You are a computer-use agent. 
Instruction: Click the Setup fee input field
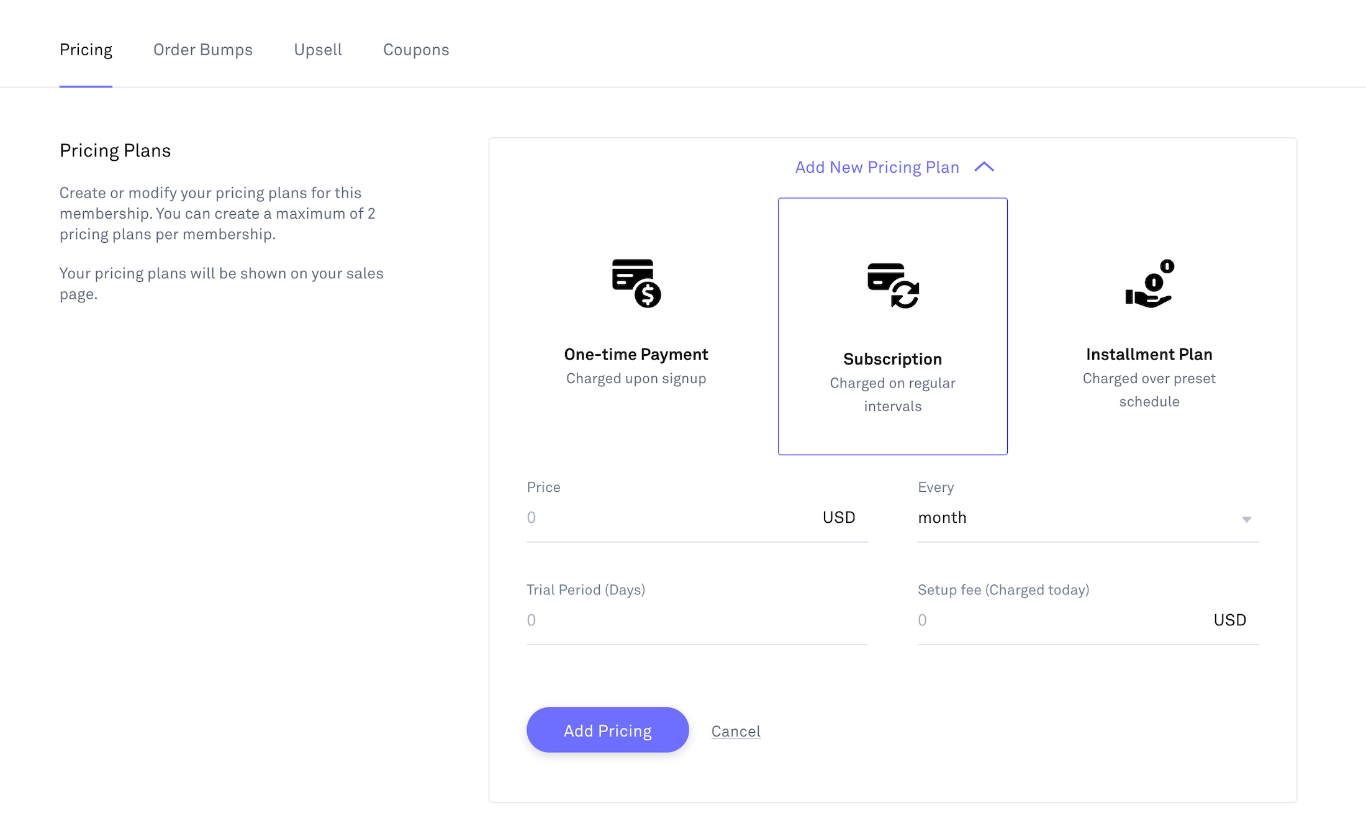[x=1024, y=620]
